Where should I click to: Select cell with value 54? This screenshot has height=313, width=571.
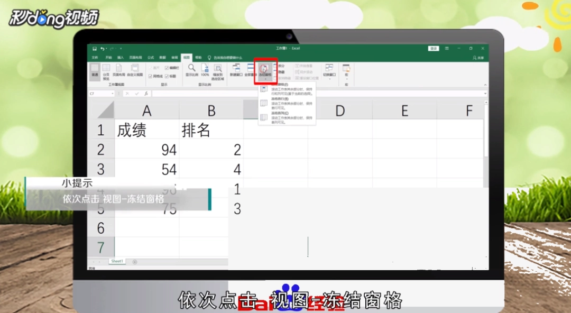click(147, 169)
